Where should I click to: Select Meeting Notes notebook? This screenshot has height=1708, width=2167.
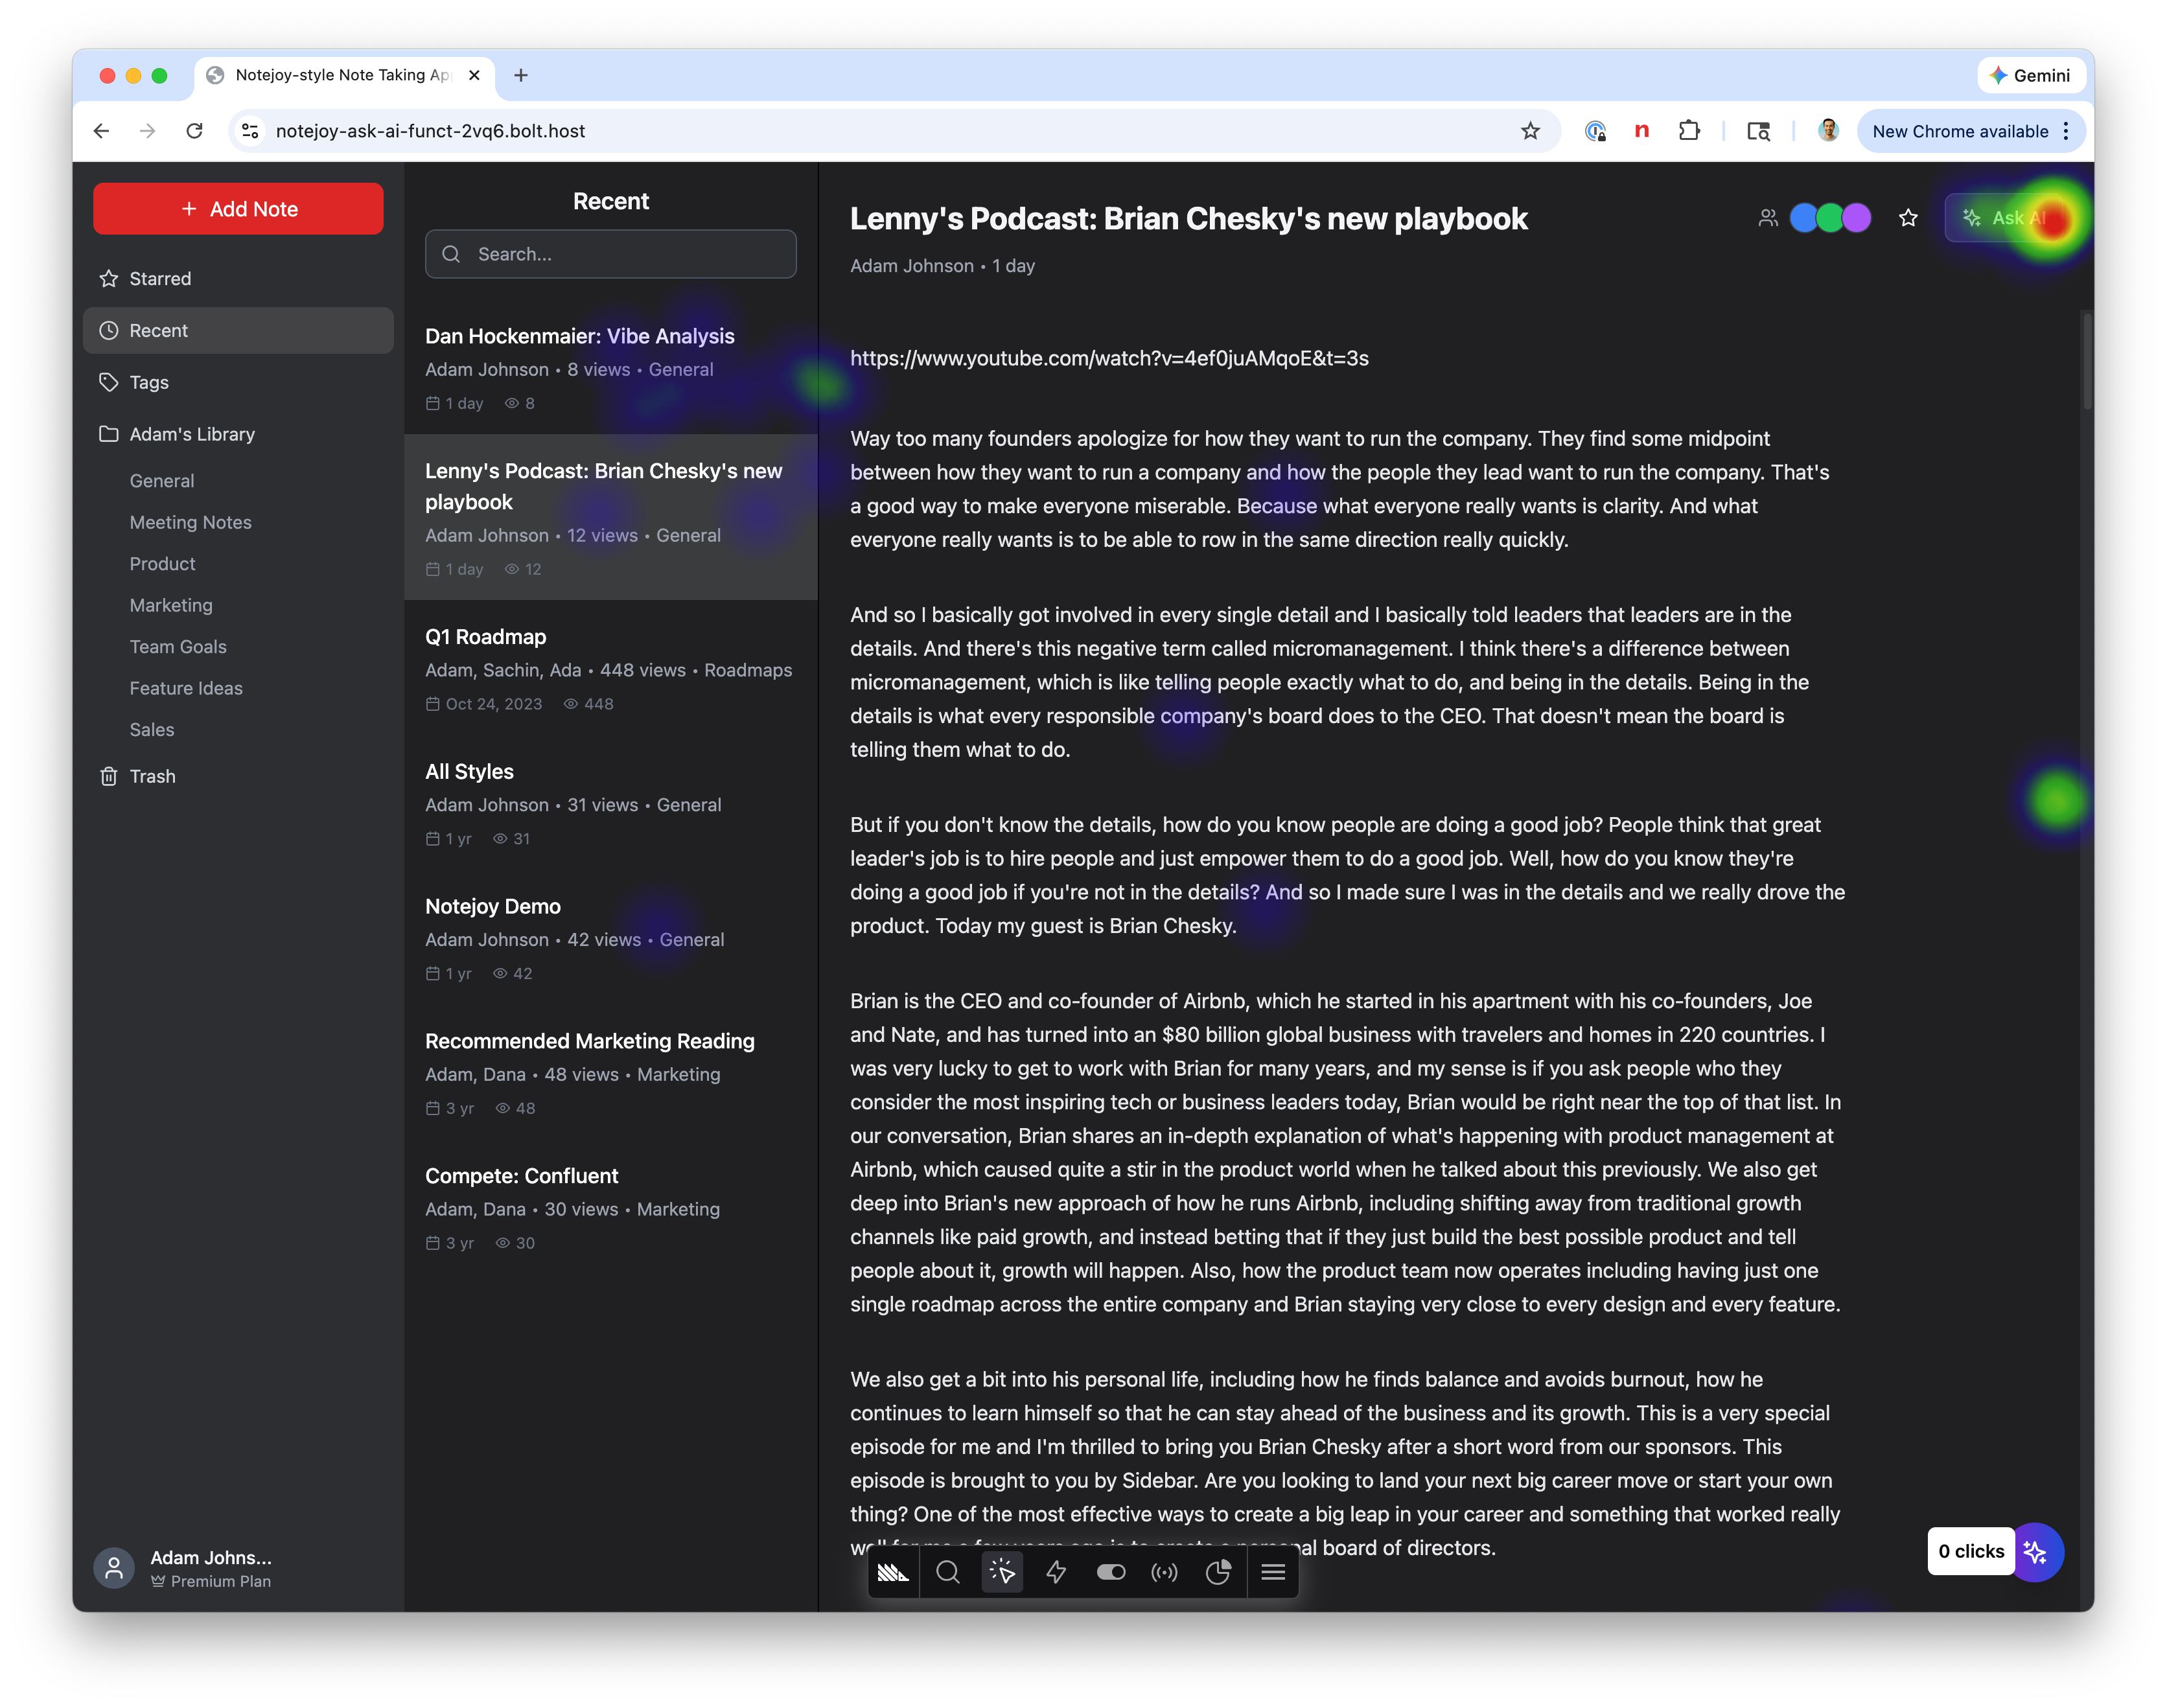tap(190, 522)
